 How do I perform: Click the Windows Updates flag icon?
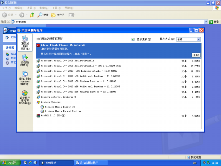(38, 102)
